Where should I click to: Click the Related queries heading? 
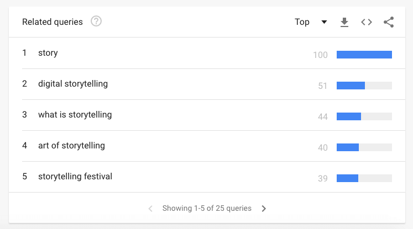pos(53,22)
